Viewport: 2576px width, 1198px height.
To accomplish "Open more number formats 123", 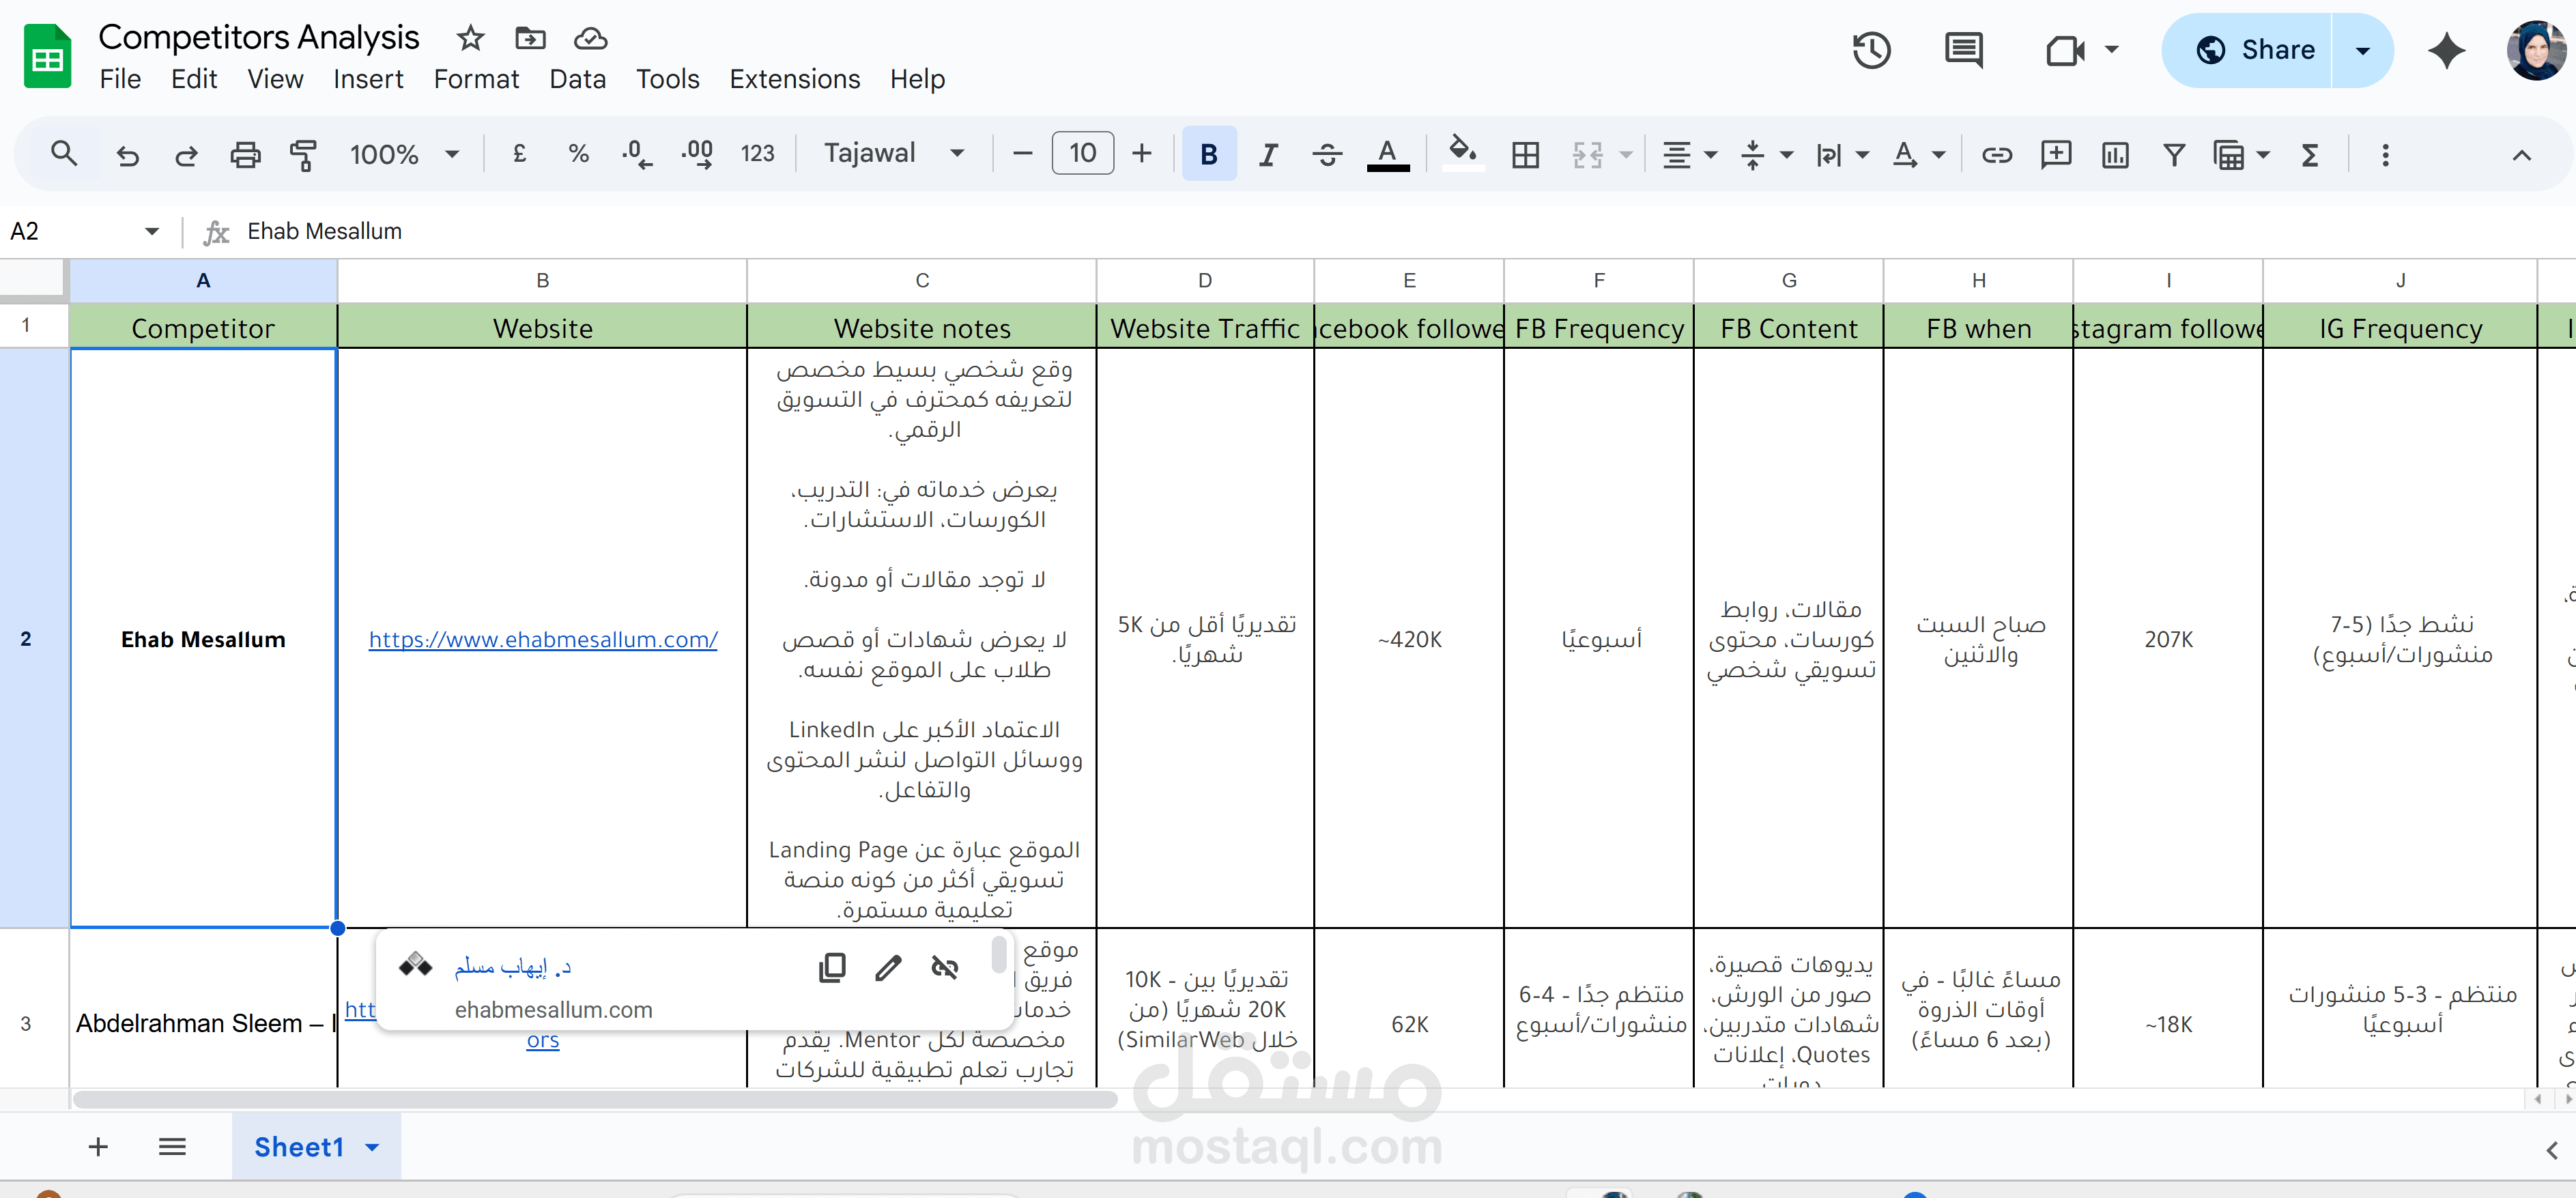I will (757, 154).
